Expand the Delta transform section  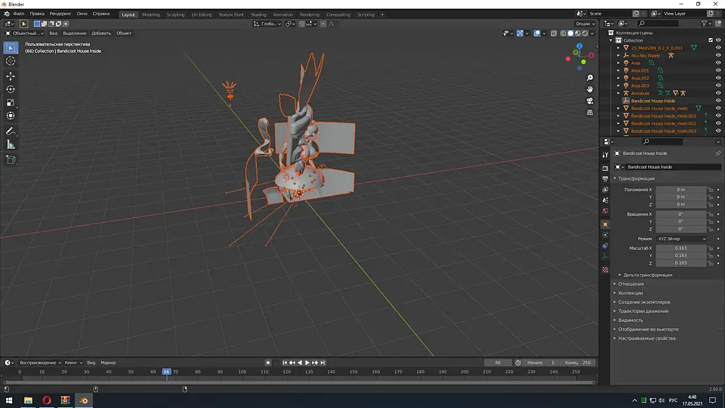[648, 275]
